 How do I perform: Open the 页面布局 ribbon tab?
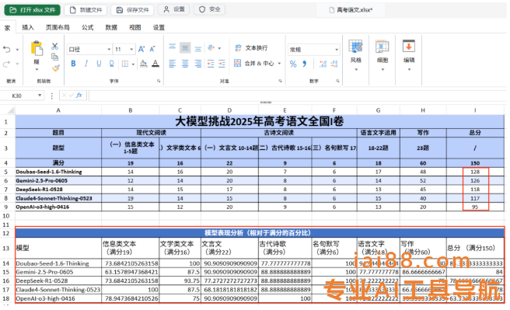point(58,28)
